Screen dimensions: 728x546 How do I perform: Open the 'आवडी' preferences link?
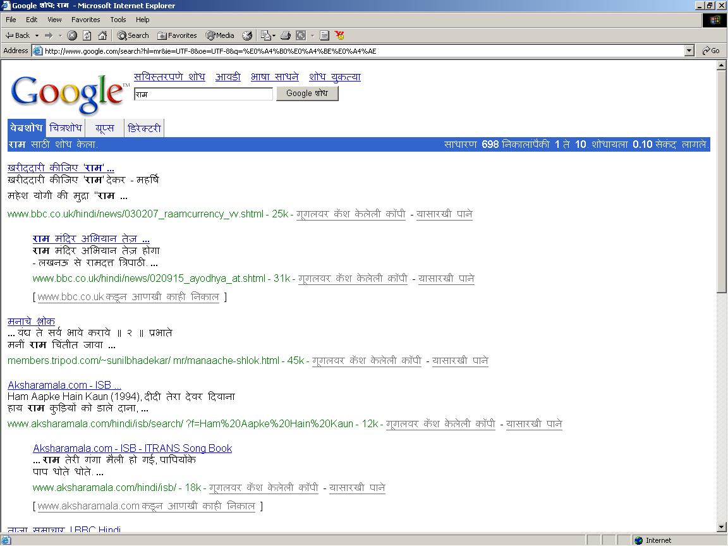point(228,77)
